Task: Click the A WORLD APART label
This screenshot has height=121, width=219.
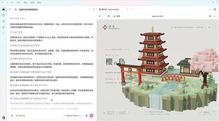Action: [x=116, y=49]
